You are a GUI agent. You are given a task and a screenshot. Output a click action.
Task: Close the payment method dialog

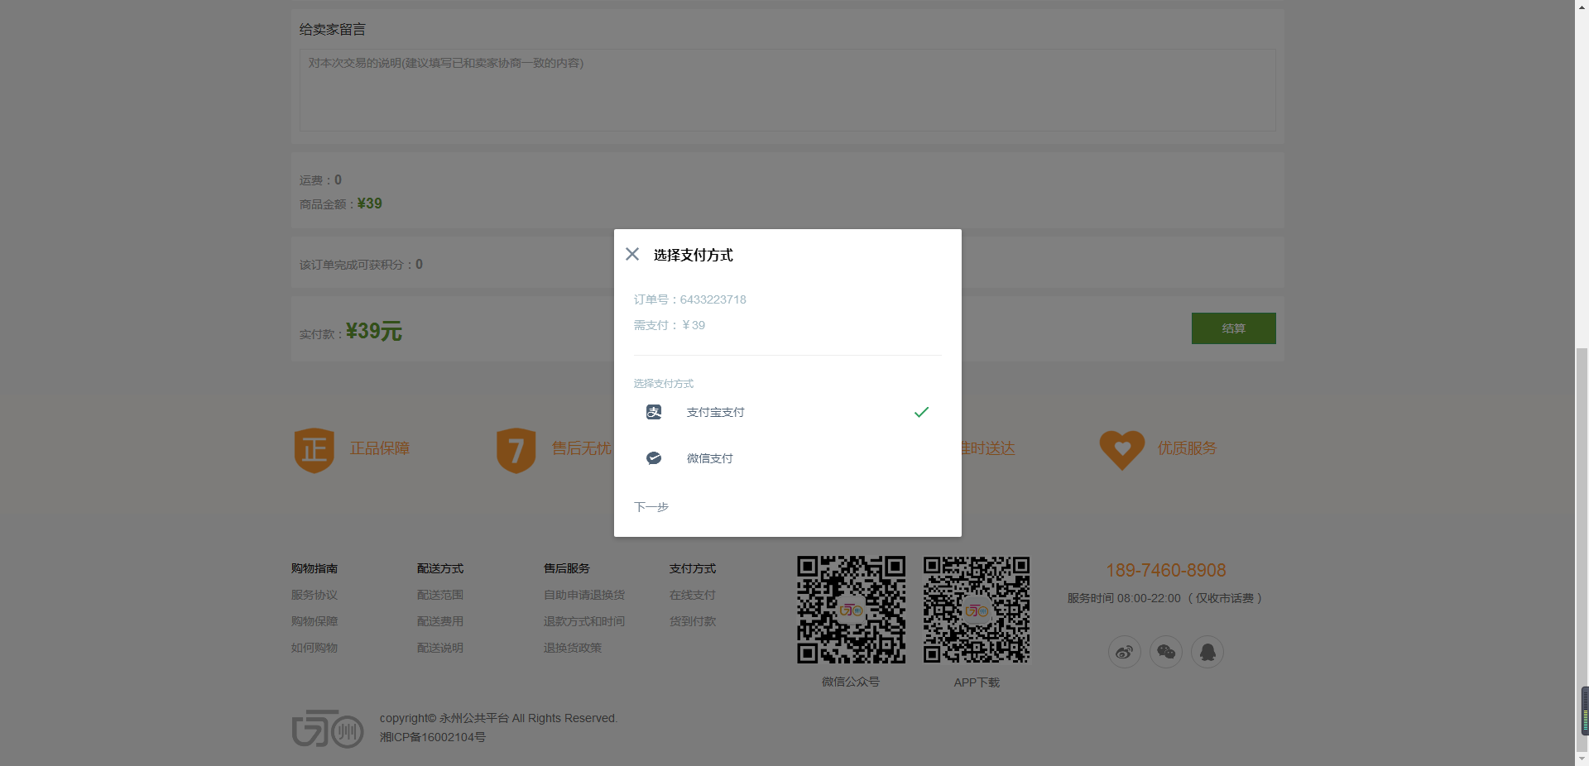click(632, 254)
